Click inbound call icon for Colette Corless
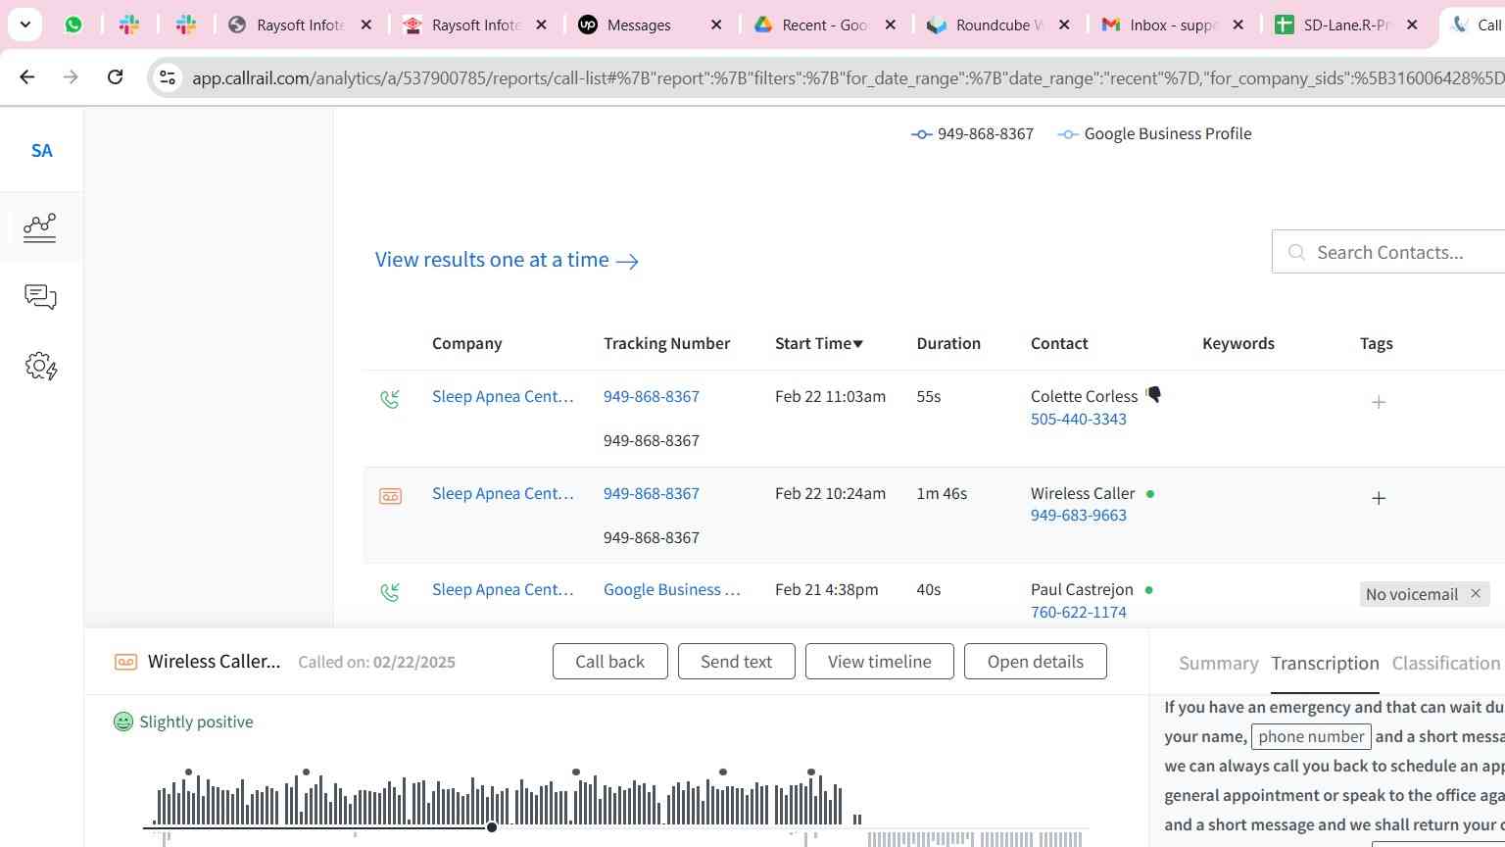 pos(390,399)
